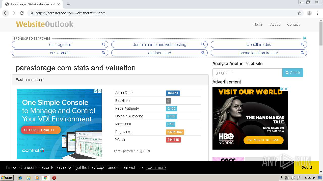The height and width of the screenshot is (181, 323).
Task: Click 'Learn more' in cookie notice
Action: click(x=155, y=167)
